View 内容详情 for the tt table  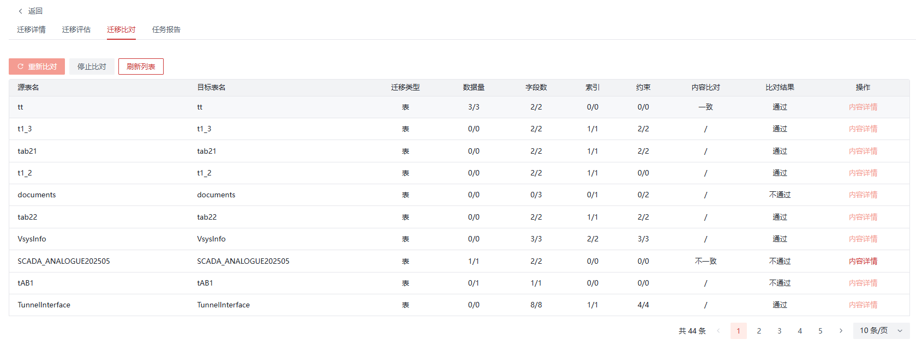863,107
